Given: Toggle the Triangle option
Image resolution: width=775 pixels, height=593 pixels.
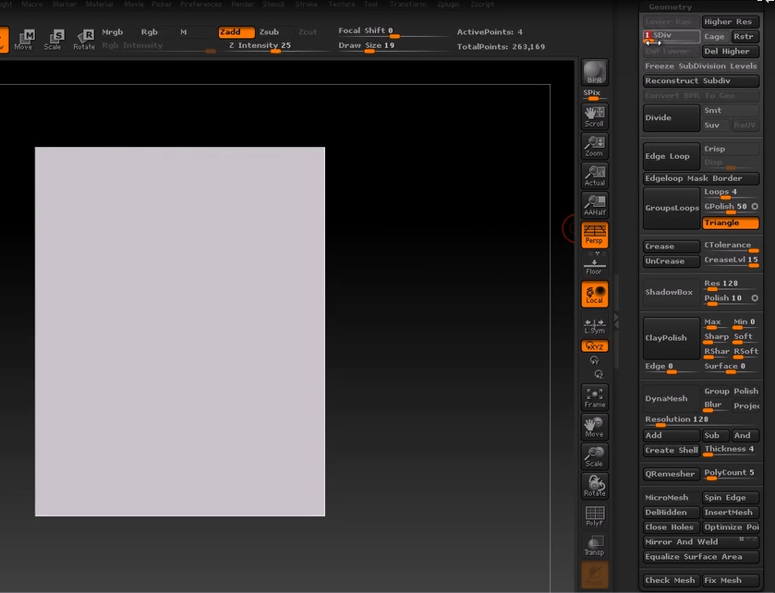Looking at the screenshot, I should [x=730, y=223].
